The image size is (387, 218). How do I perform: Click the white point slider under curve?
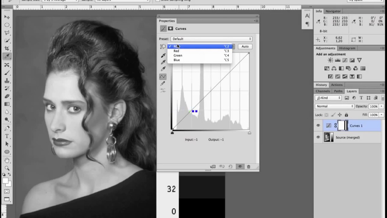pos(249,133)
